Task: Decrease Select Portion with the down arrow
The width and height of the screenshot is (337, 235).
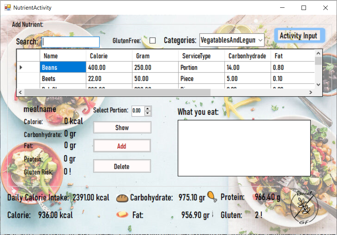Action: (148, 113)
